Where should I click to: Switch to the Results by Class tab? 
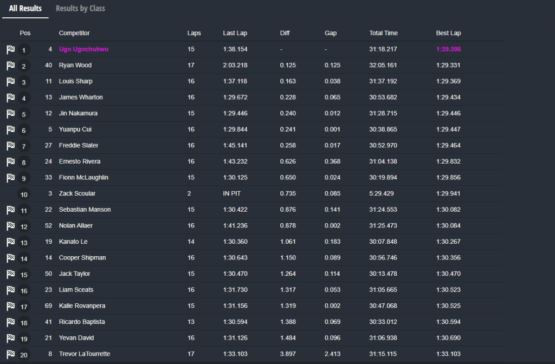coord(80,9)
